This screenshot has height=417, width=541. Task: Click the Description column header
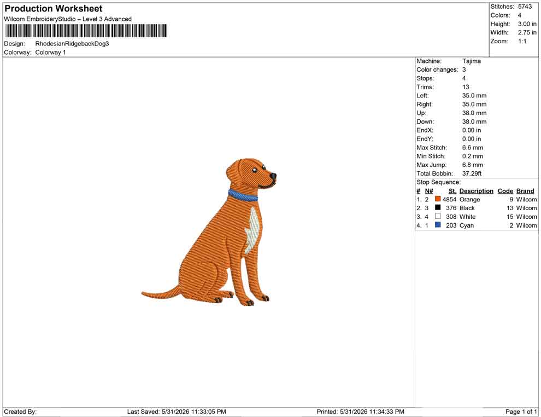[x=477, y=191]
